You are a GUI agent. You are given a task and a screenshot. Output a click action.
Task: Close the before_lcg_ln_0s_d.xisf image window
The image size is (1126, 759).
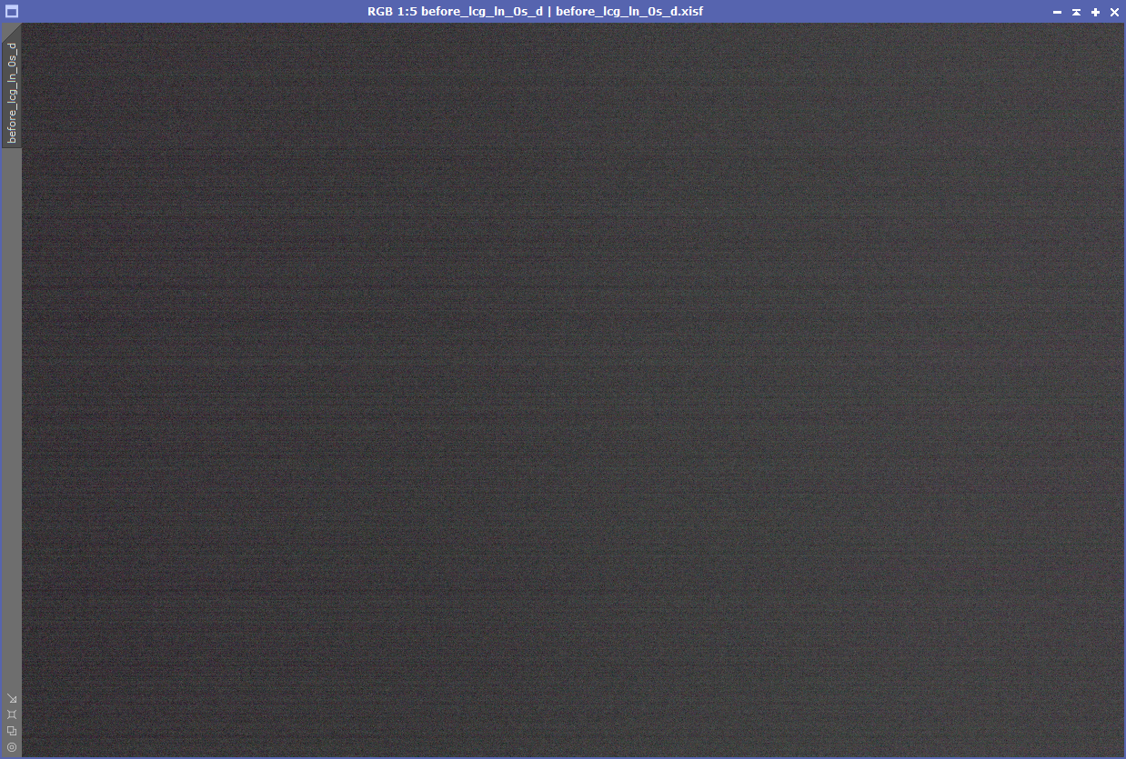click(x=1114, y=12)
